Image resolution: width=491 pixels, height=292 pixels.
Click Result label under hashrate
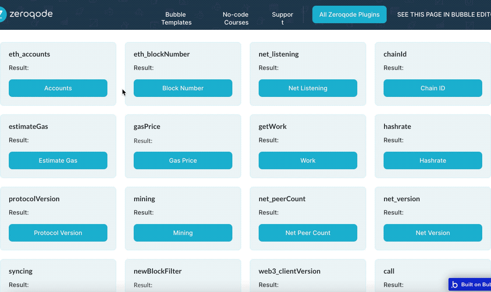coord(394,140)
